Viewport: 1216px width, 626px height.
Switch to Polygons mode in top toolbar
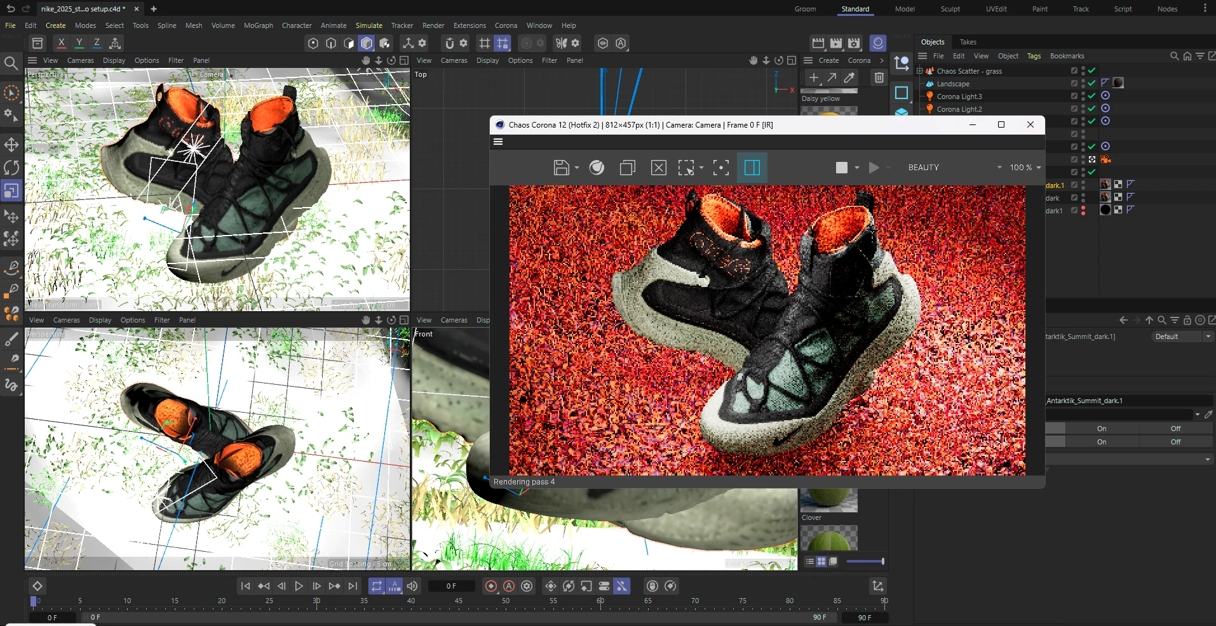349,43
